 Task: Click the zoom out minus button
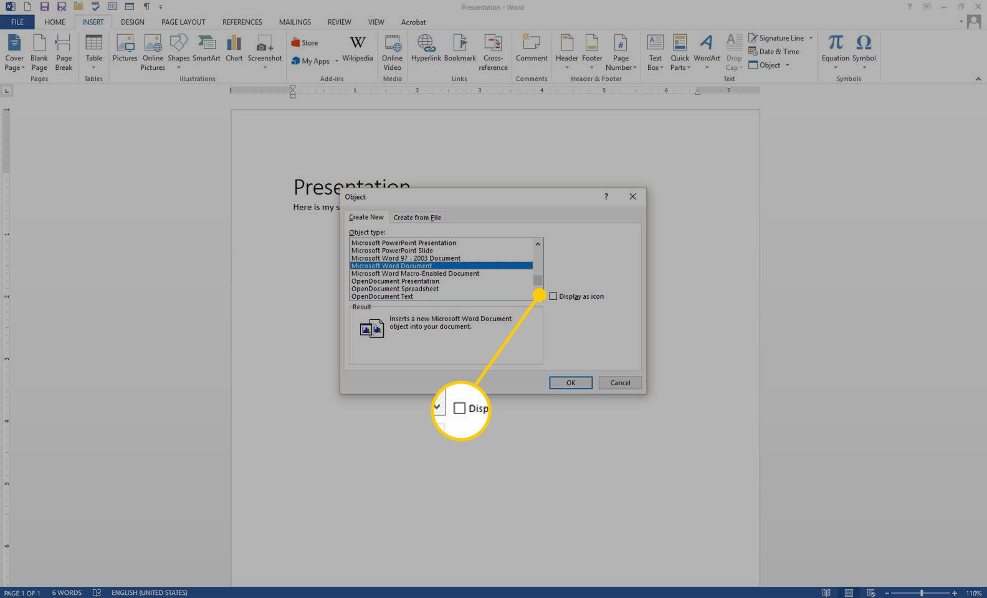[x=887, y=593]
